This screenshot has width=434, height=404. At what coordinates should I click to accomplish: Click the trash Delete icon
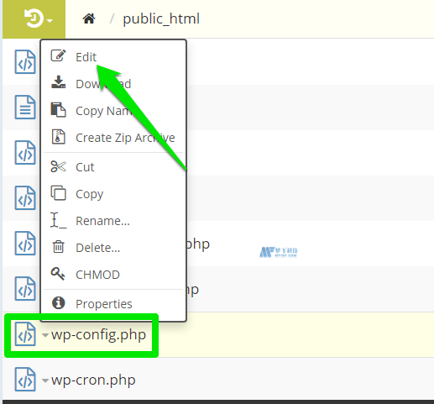[58, 247]
